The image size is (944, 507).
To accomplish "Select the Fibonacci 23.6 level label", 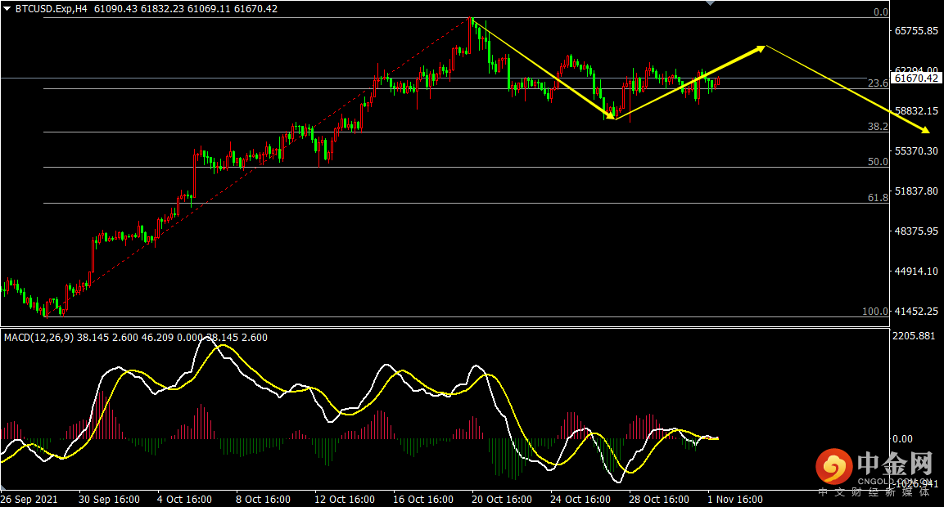I will (x=878, y=83).
